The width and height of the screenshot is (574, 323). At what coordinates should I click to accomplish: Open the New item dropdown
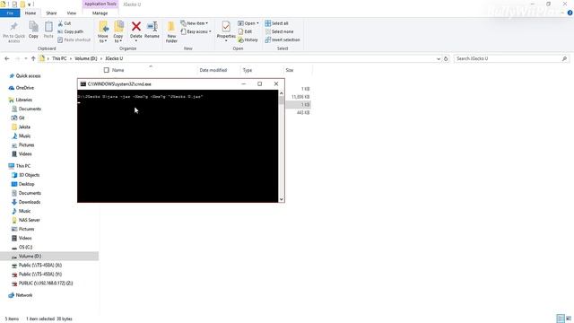194,23
